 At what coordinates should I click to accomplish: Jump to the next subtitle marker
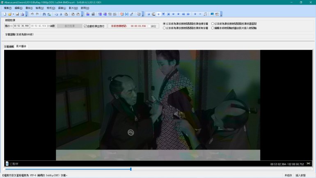169,14
